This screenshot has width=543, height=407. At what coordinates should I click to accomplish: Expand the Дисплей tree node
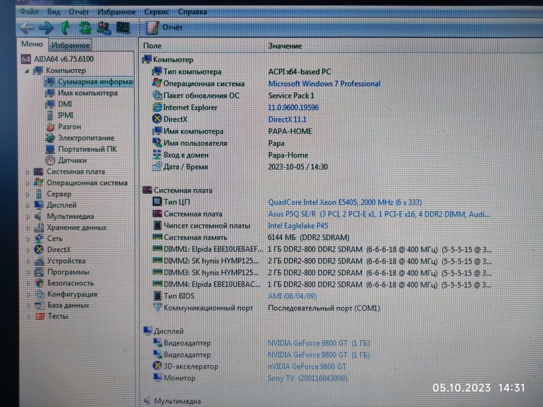pyautogui.click(x=28, y=205)
